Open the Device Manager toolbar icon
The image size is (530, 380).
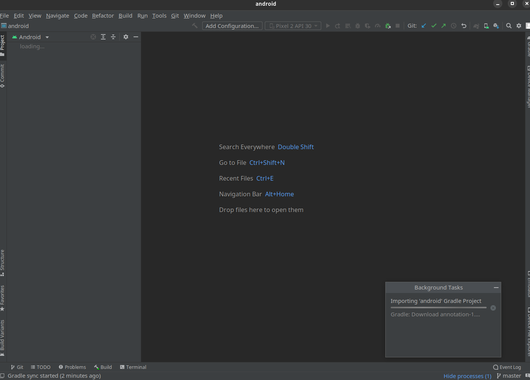point(486,26)
